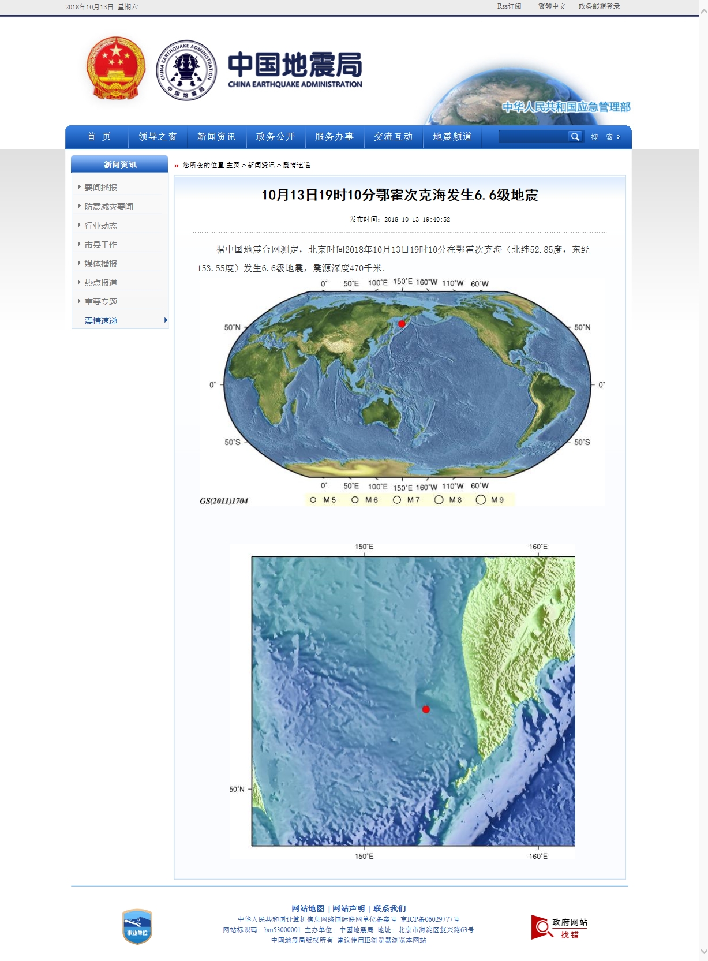Viewport: 708px width, 961px height.
Task: Open 网站地图 footer link
Action: (308, 908)
